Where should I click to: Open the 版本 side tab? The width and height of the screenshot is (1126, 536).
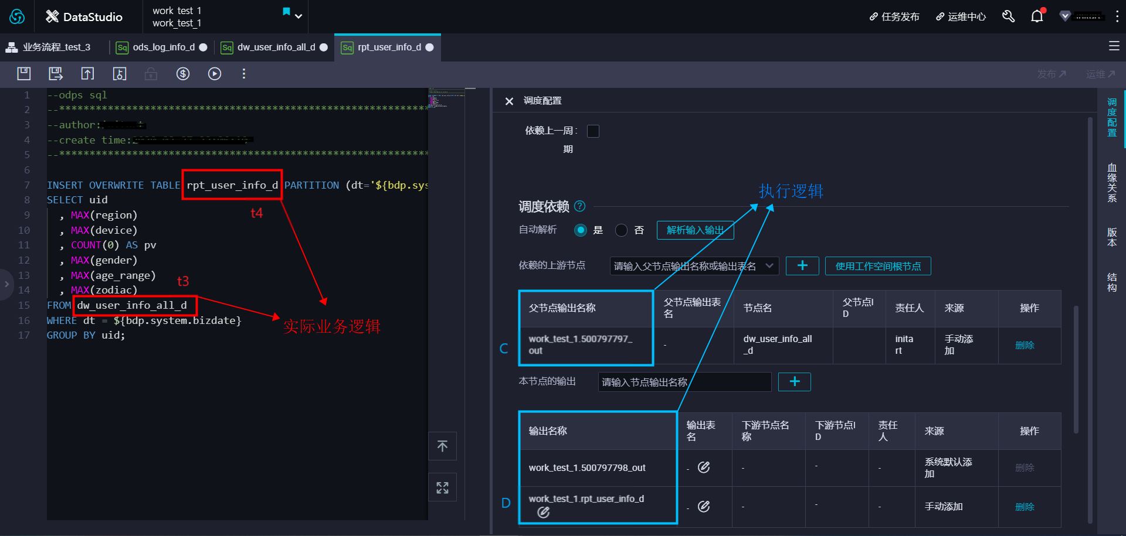coord(1112,237)
